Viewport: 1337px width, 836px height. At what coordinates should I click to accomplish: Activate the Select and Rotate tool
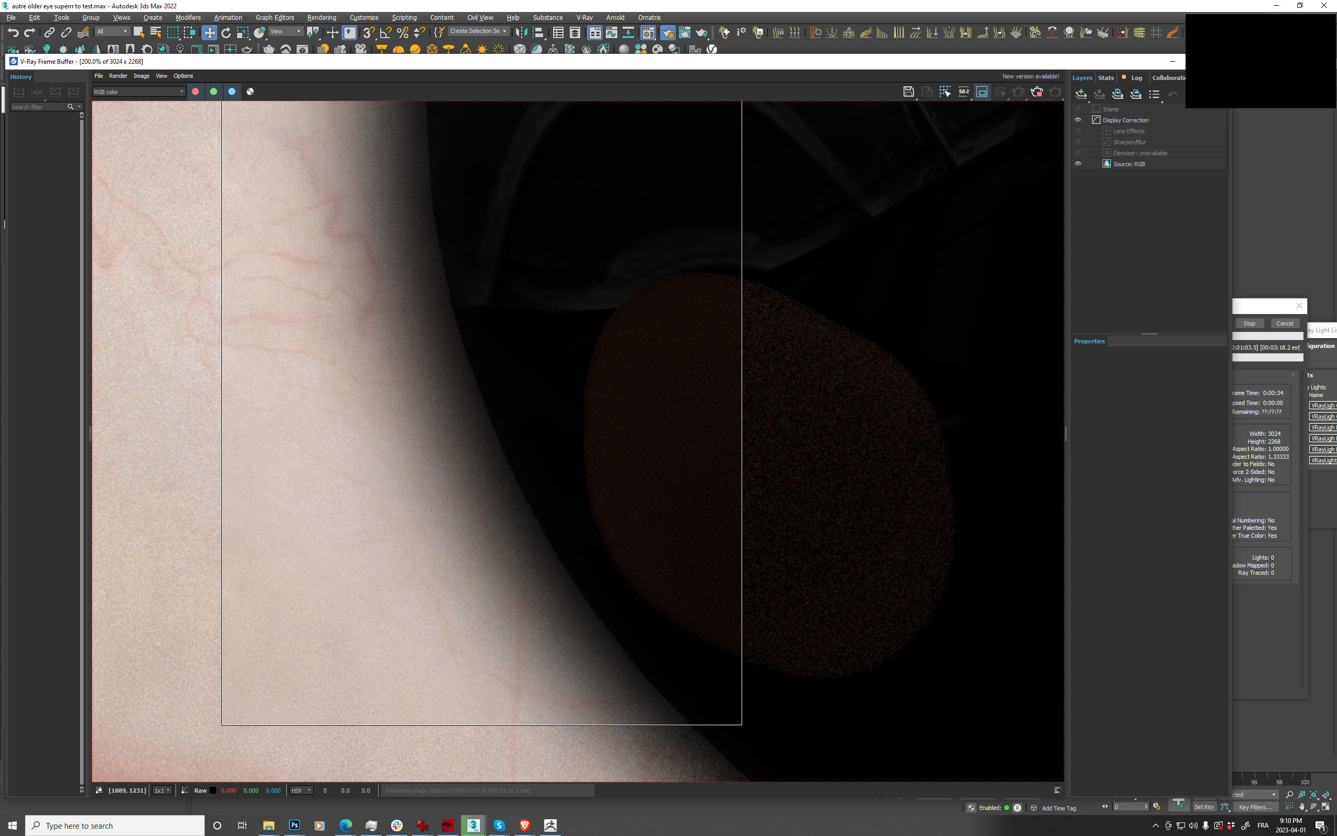coord(226,32)
